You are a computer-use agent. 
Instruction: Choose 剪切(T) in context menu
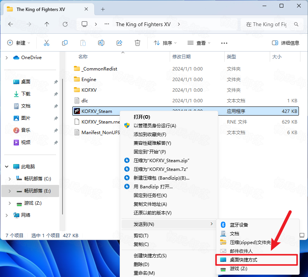(x=169, y=236)
